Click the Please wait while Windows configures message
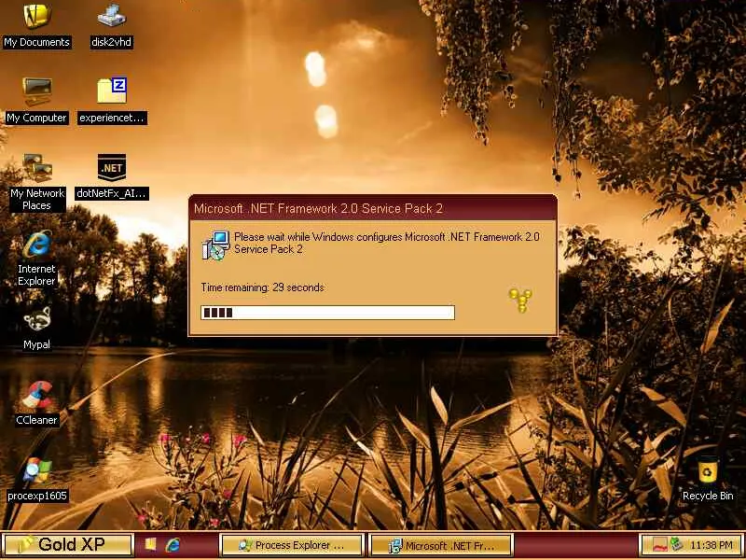Screen dimensions: 746x560 coord(387,243)
